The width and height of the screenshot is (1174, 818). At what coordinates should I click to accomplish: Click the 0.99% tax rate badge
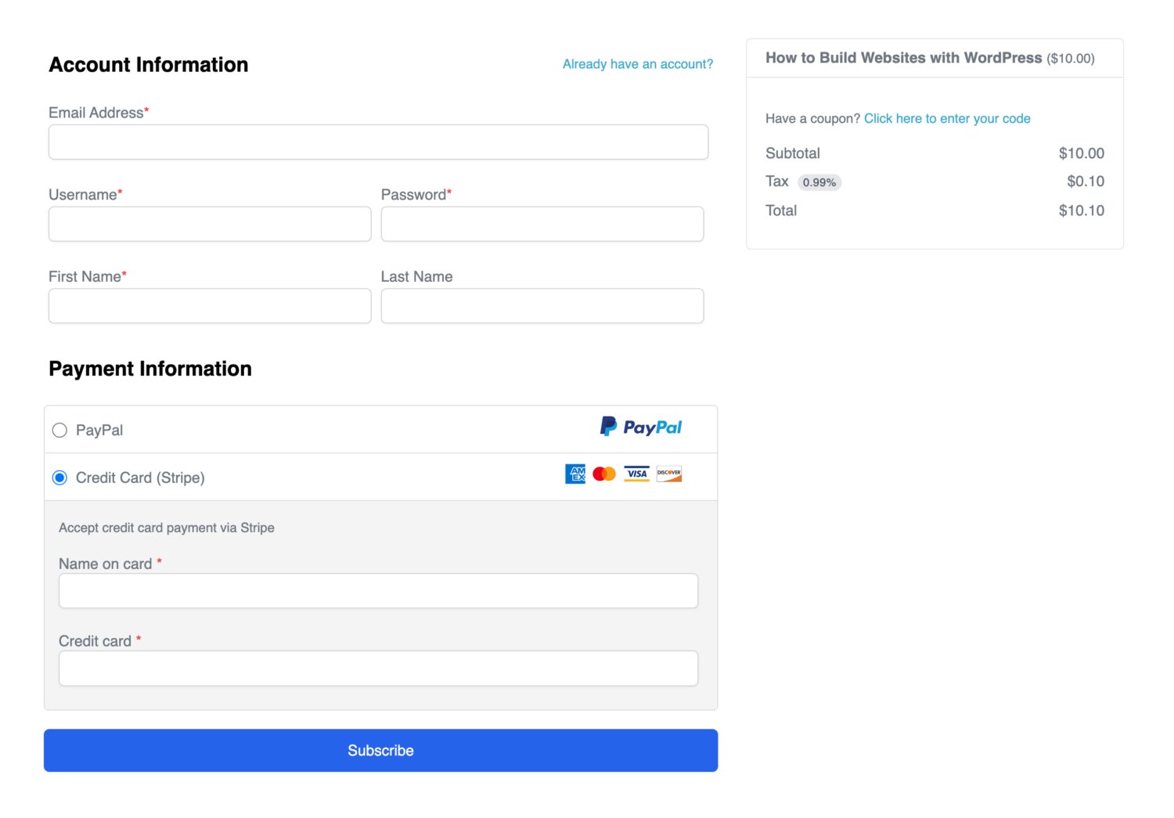[819, 182]
